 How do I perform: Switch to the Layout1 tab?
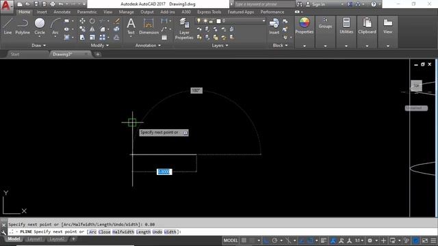coord(35,239)
